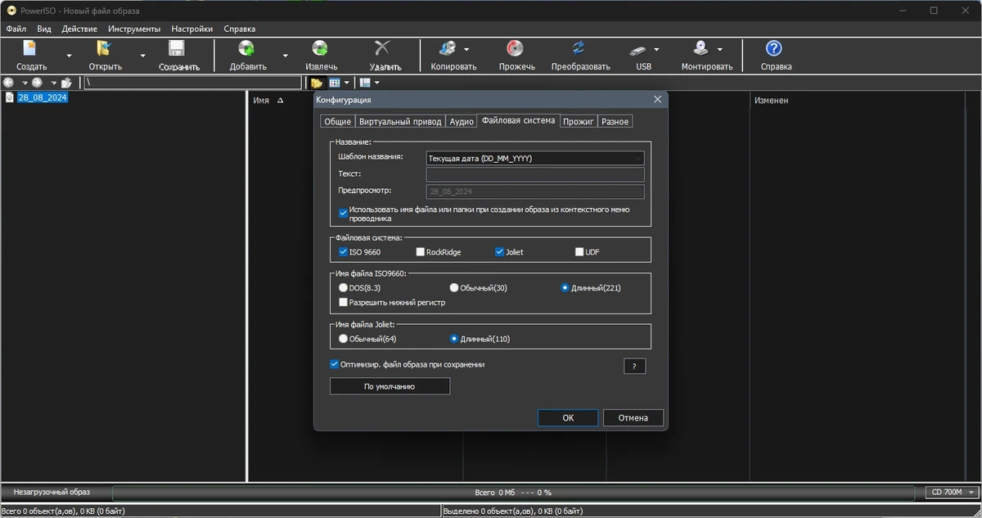Click the view mode grid icon

point(335,83)
